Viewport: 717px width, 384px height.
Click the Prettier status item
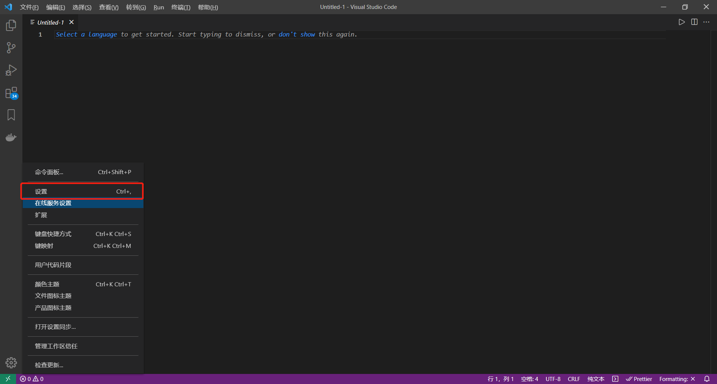point(639,379)
